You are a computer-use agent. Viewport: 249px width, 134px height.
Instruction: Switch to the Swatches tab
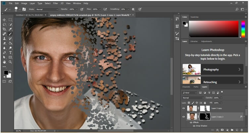(x=195, y=17)
